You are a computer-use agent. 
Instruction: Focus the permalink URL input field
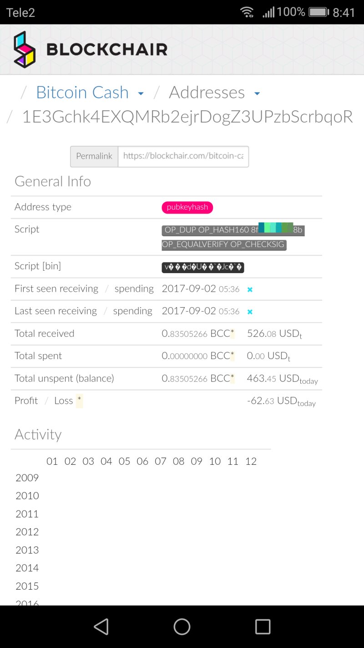pos(183,156)
